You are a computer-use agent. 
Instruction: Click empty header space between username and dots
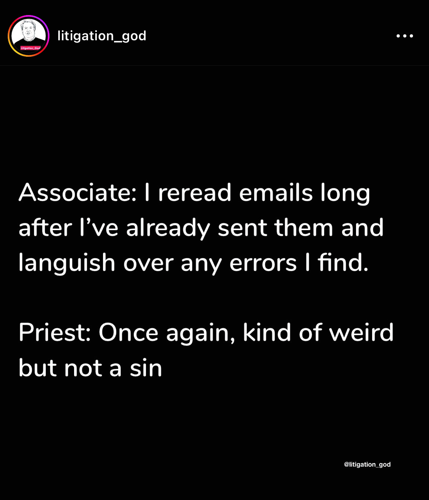click(x=271, y=36)
